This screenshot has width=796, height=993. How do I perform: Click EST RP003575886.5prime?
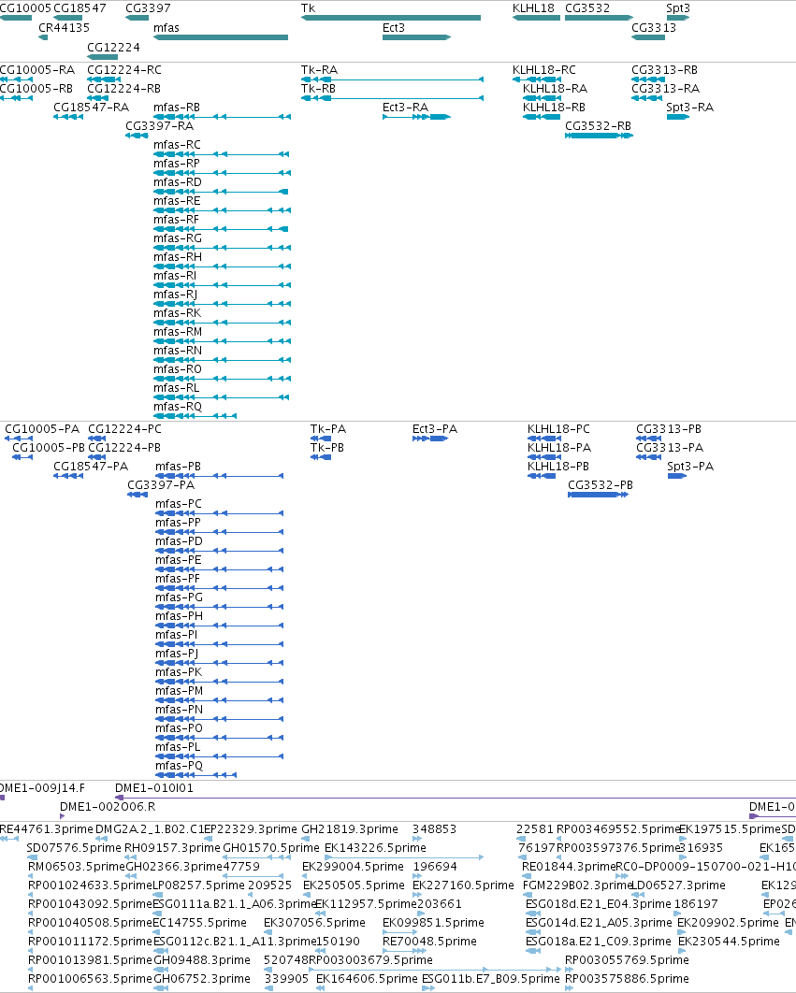pyautogui.click(x=627, y=979)
